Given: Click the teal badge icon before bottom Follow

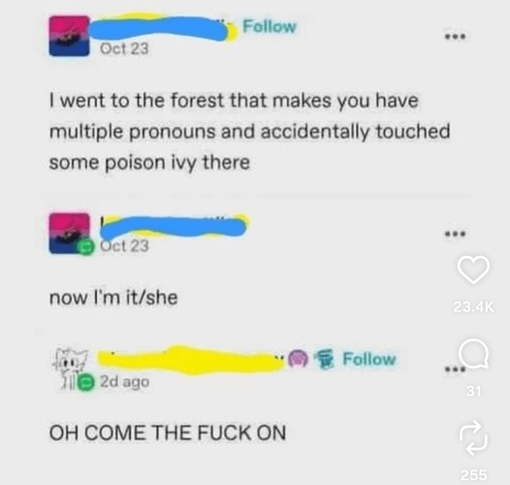Looking at the screenshot, I should click(324, 359).
